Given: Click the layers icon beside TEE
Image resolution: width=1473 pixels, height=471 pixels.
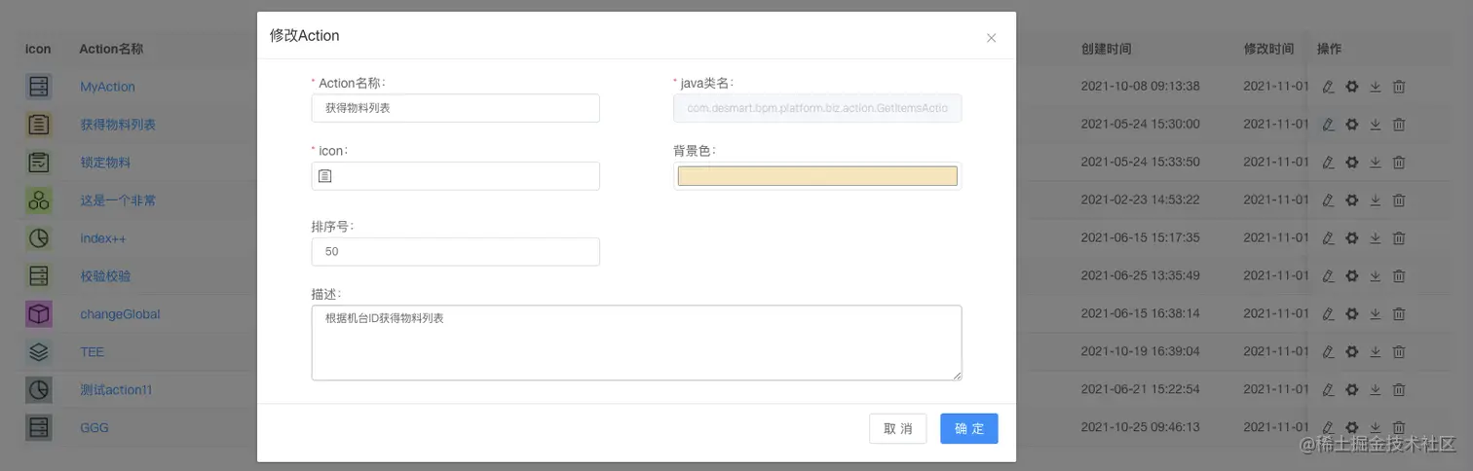Looking at the screenshot, I should [x=38, y=352].
